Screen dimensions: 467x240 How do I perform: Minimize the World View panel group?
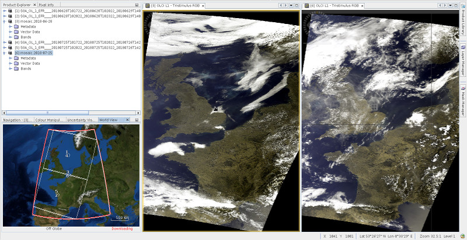click(137, 120)
